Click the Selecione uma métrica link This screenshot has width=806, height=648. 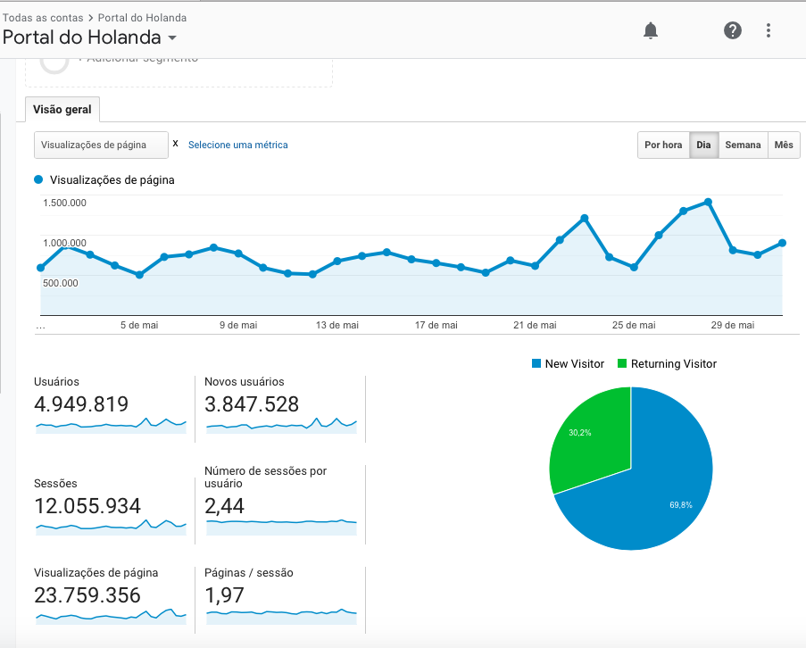coord(237,145)
